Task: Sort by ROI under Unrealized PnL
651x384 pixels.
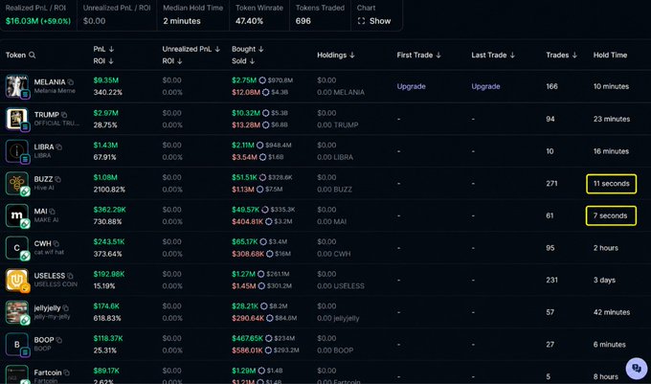Action: [172, 61]
